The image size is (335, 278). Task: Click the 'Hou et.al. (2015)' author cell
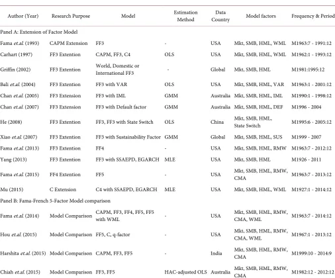19,234
